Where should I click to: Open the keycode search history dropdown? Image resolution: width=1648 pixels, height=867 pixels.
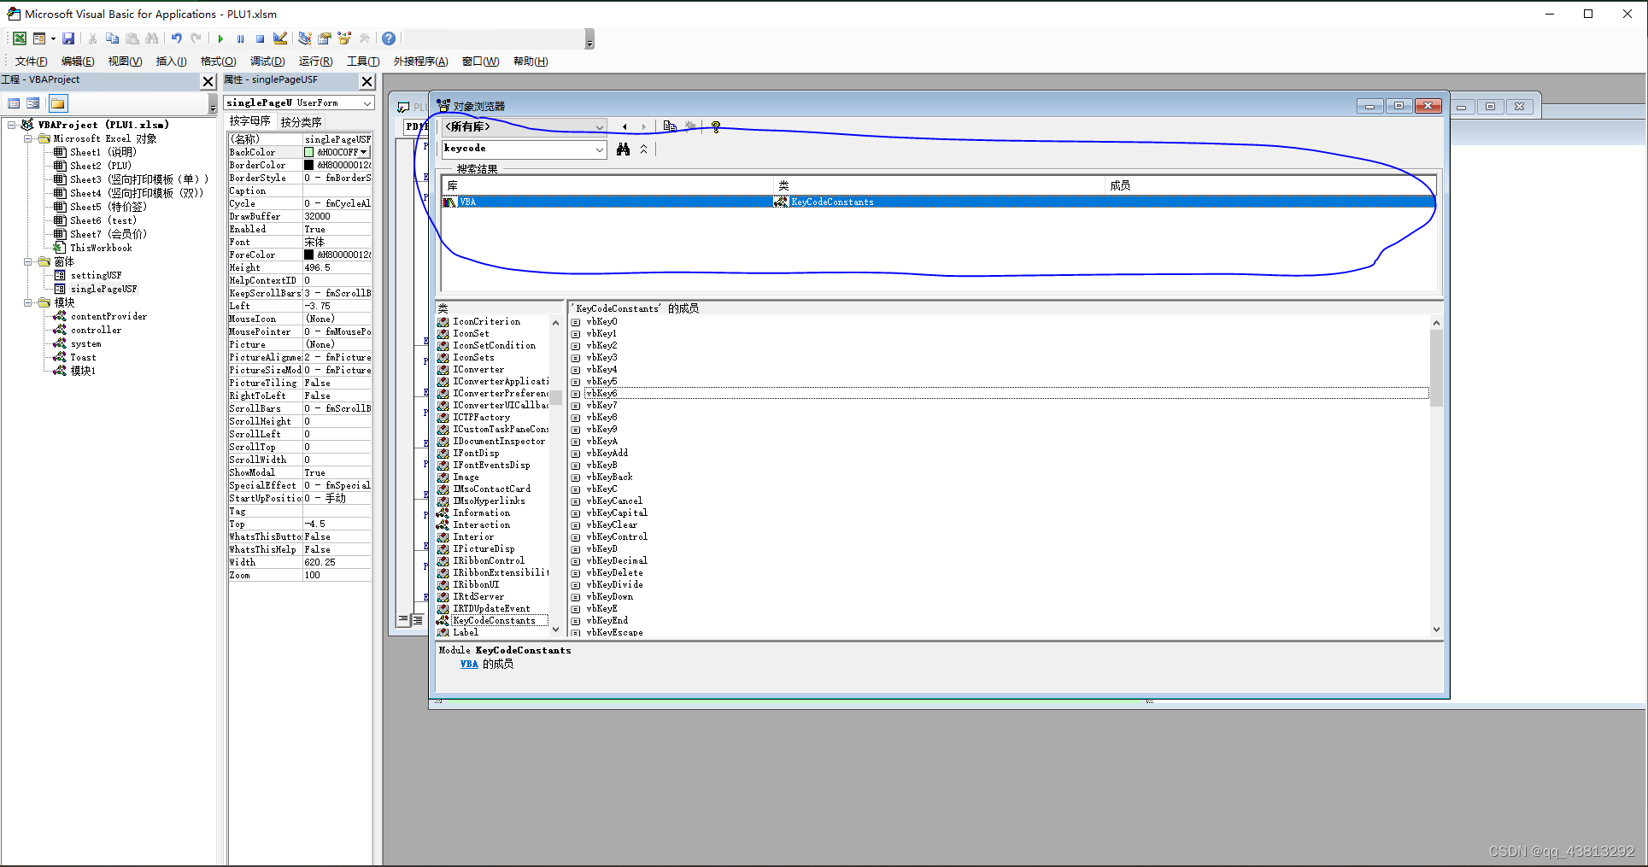tap(598, 149)
